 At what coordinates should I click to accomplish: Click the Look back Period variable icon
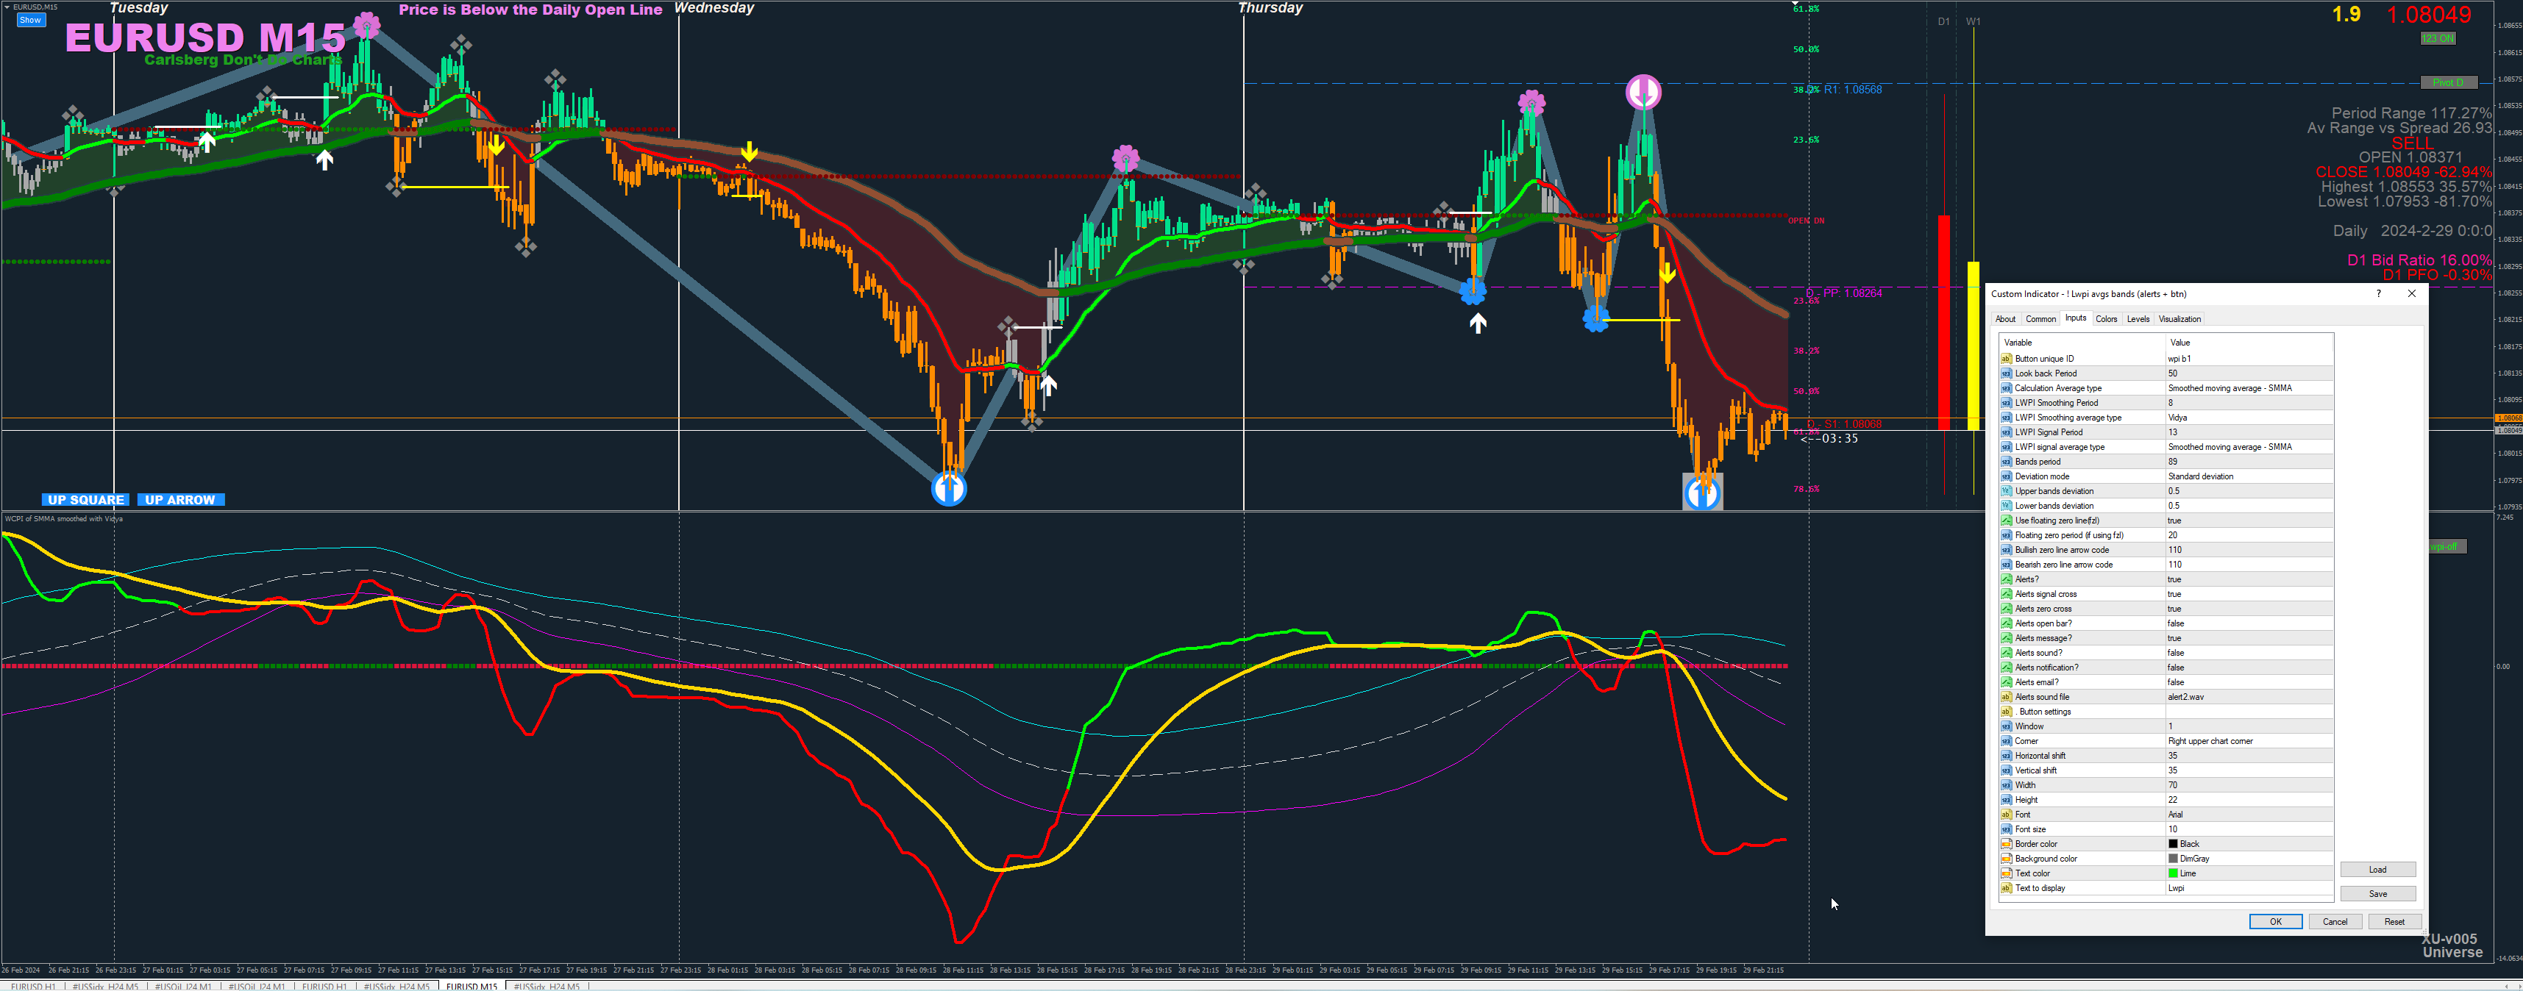click(2006, 373)
